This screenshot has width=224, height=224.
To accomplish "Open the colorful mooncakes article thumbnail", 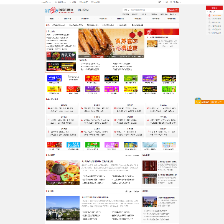I will click(x=63, y=172).
